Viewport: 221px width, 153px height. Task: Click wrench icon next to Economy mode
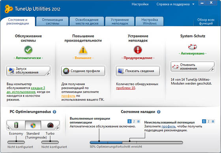click(8, 128)
